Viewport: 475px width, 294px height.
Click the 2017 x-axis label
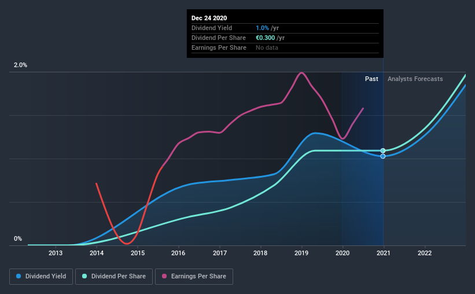tap(220, 253)
